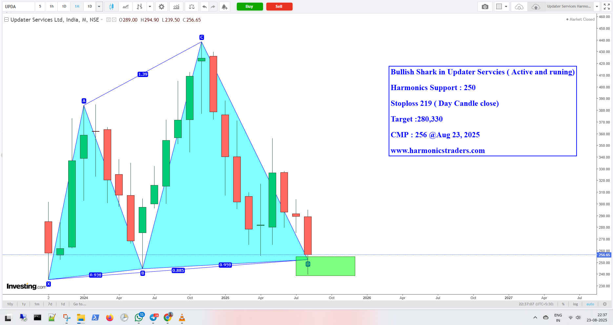This screenshot has height=325, width=613.
Task: Toggle the auto scale option
Action: [590, 304]
